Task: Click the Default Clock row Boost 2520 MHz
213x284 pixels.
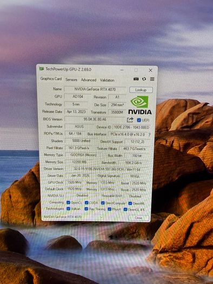Action: [x=139, y=190]
